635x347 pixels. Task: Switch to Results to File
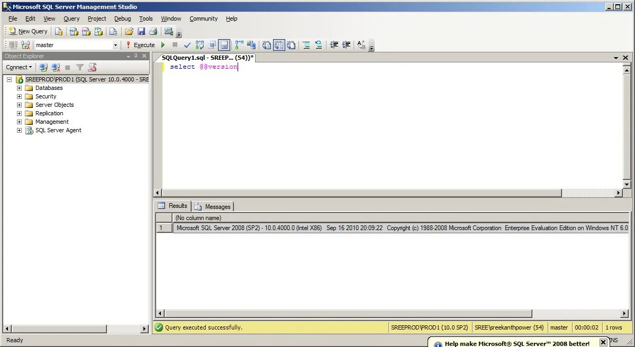tap(291, 45)
